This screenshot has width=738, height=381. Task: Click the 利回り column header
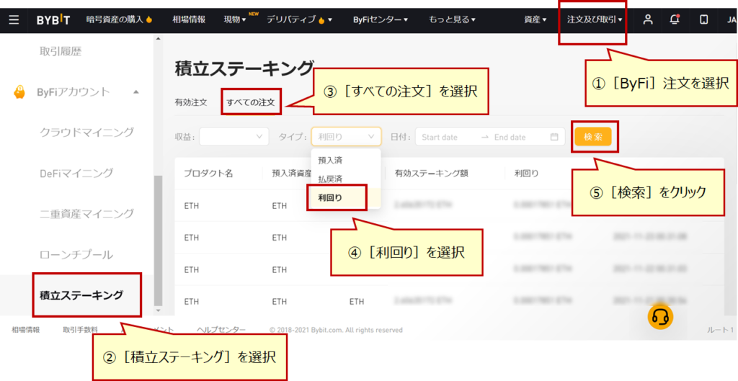[x=527, y=174]
